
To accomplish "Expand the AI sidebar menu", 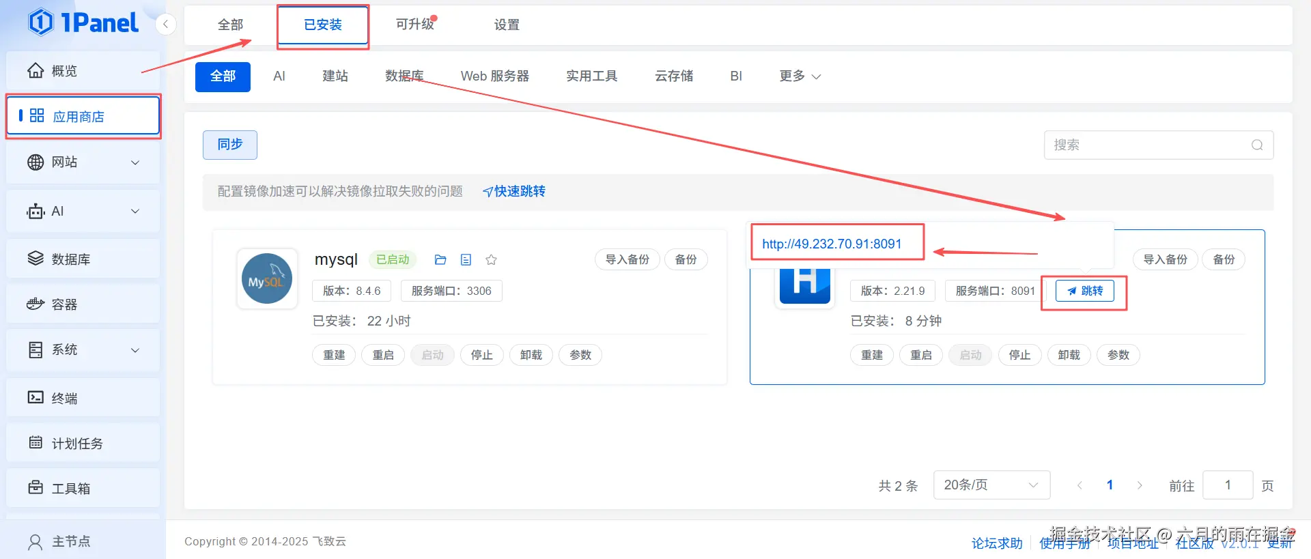I will [83, 212].
